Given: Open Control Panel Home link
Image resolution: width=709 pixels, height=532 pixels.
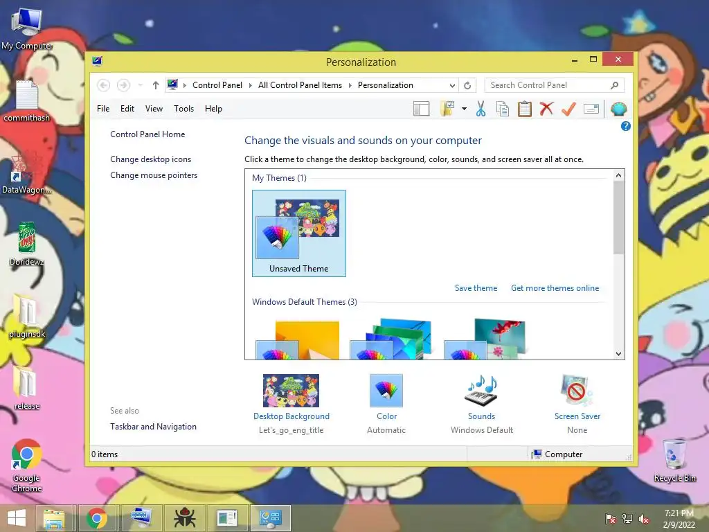Looking at the screenshot, I should click(x=147, y=134).
